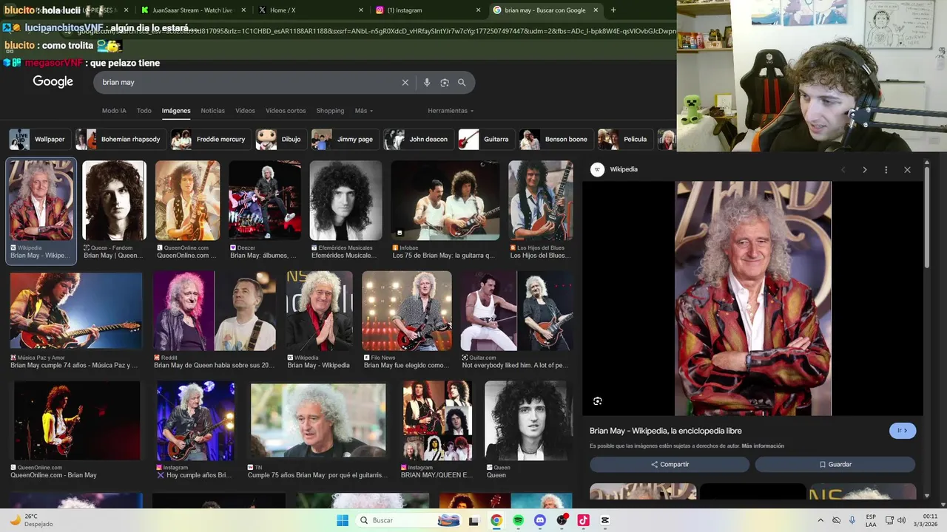Filter images by Wallpaper chip
The width and height of the screenshot is (947, 532).
click(x=40, y=139)
